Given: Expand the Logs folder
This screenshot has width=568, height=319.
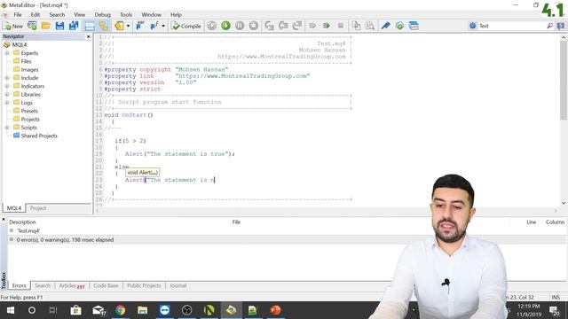Looking at the screenshot, I should pyautogui.click(x=7, y=103).
